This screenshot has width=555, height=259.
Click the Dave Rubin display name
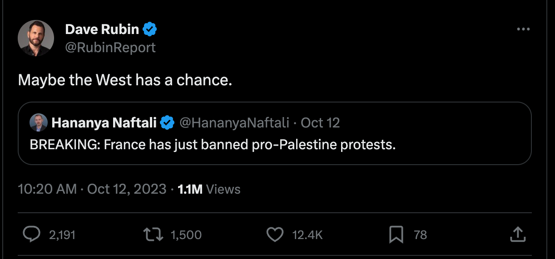102,29
